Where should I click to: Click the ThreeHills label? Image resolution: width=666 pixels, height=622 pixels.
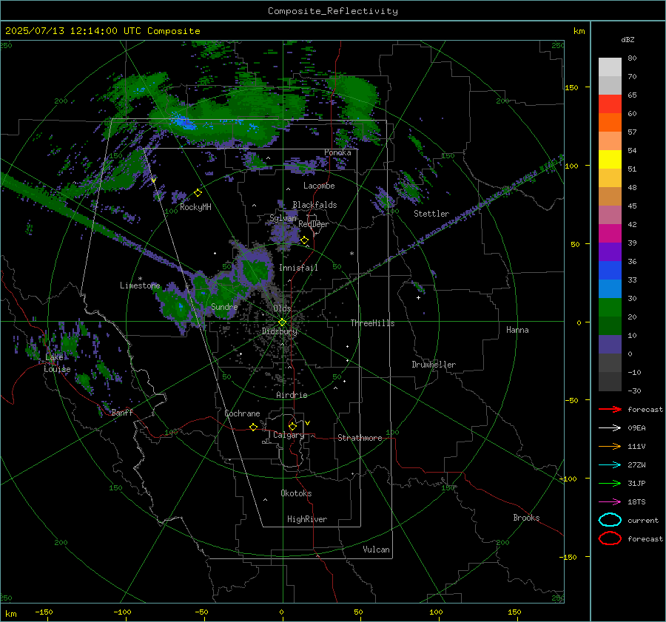372,323
